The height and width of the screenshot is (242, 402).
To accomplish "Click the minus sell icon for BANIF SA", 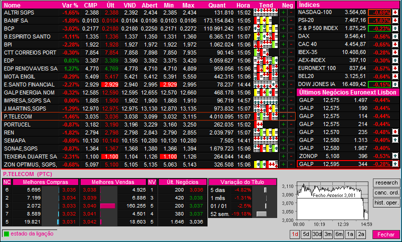I will pos(291,20).
